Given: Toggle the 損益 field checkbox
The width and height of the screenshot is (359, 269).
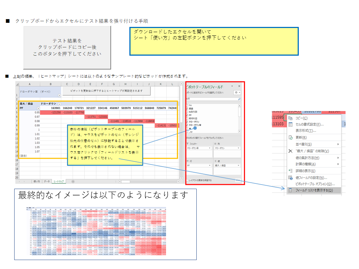Looking at the screenshot, I should 187,108.
